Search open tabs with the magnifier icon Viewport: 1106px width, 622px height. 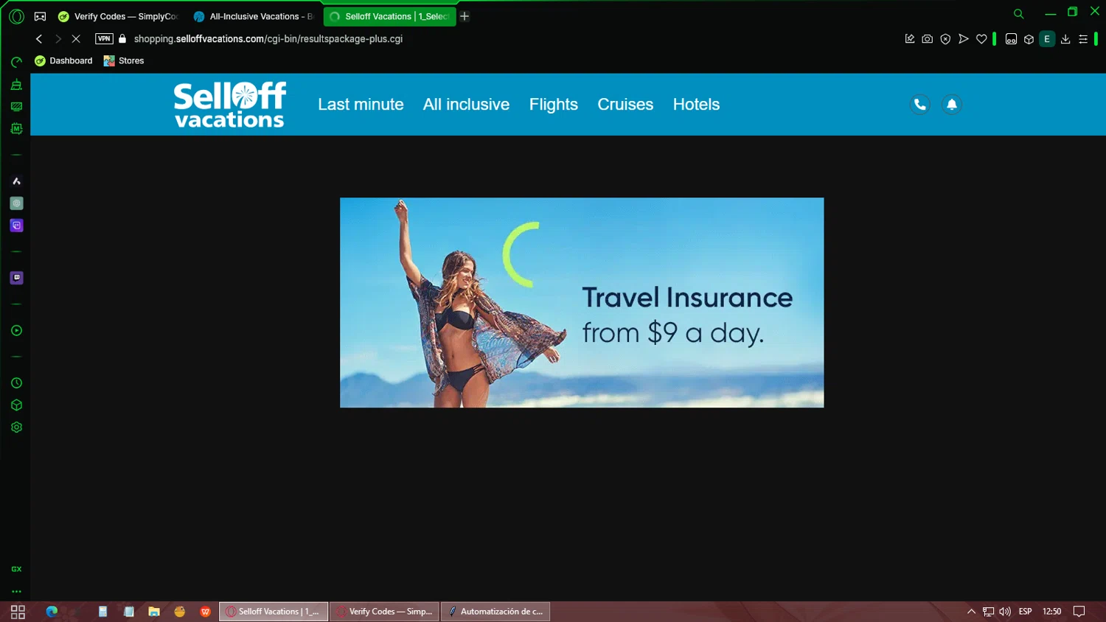(1018, 13)
